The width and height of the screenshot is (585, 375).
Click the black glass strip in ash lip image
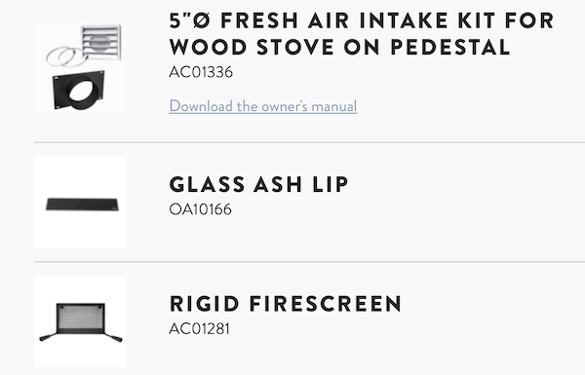[82, 205]
